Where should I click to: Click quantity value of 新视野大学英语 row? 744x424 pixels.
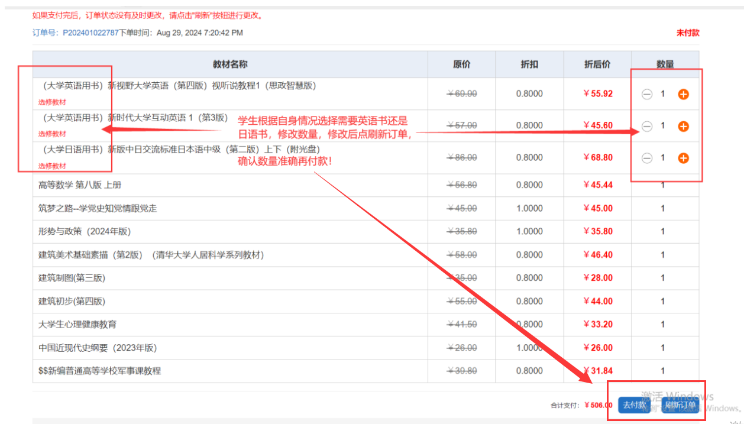tap(663, 94)
